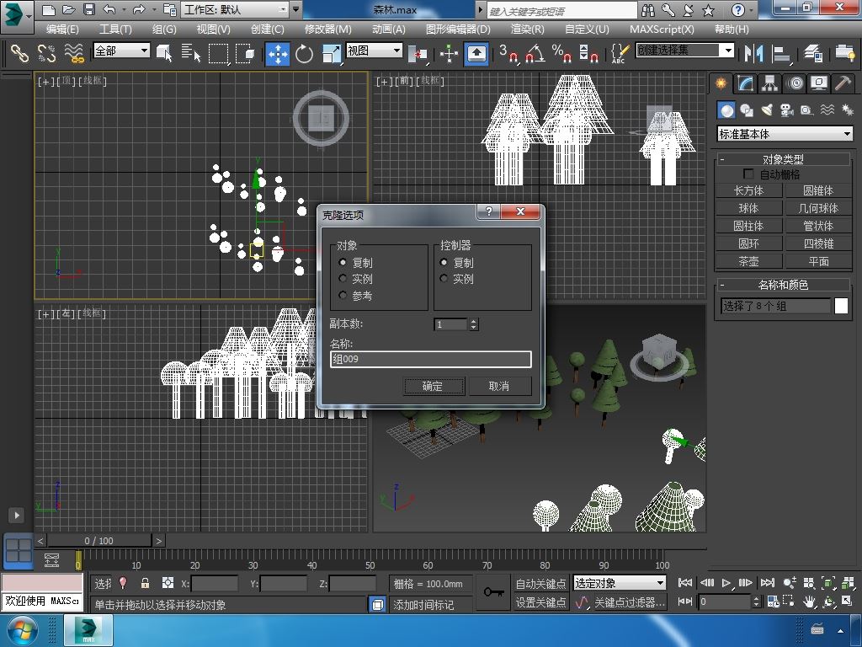Select the Move tool in main toolbar

(278, 53)
